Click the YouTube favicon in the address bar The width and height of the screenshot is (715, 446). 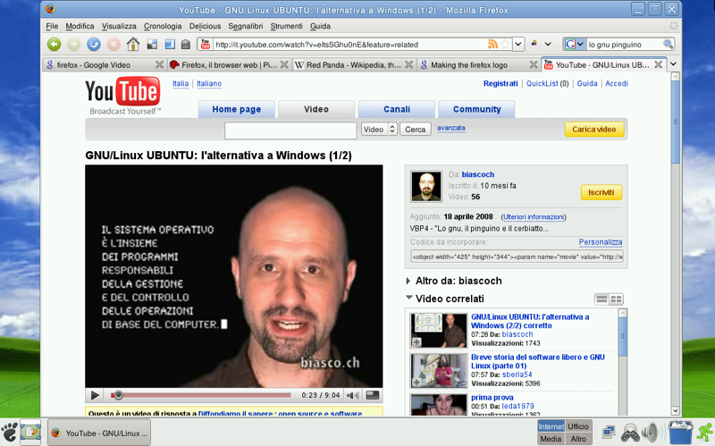click(x=206, y=44)
